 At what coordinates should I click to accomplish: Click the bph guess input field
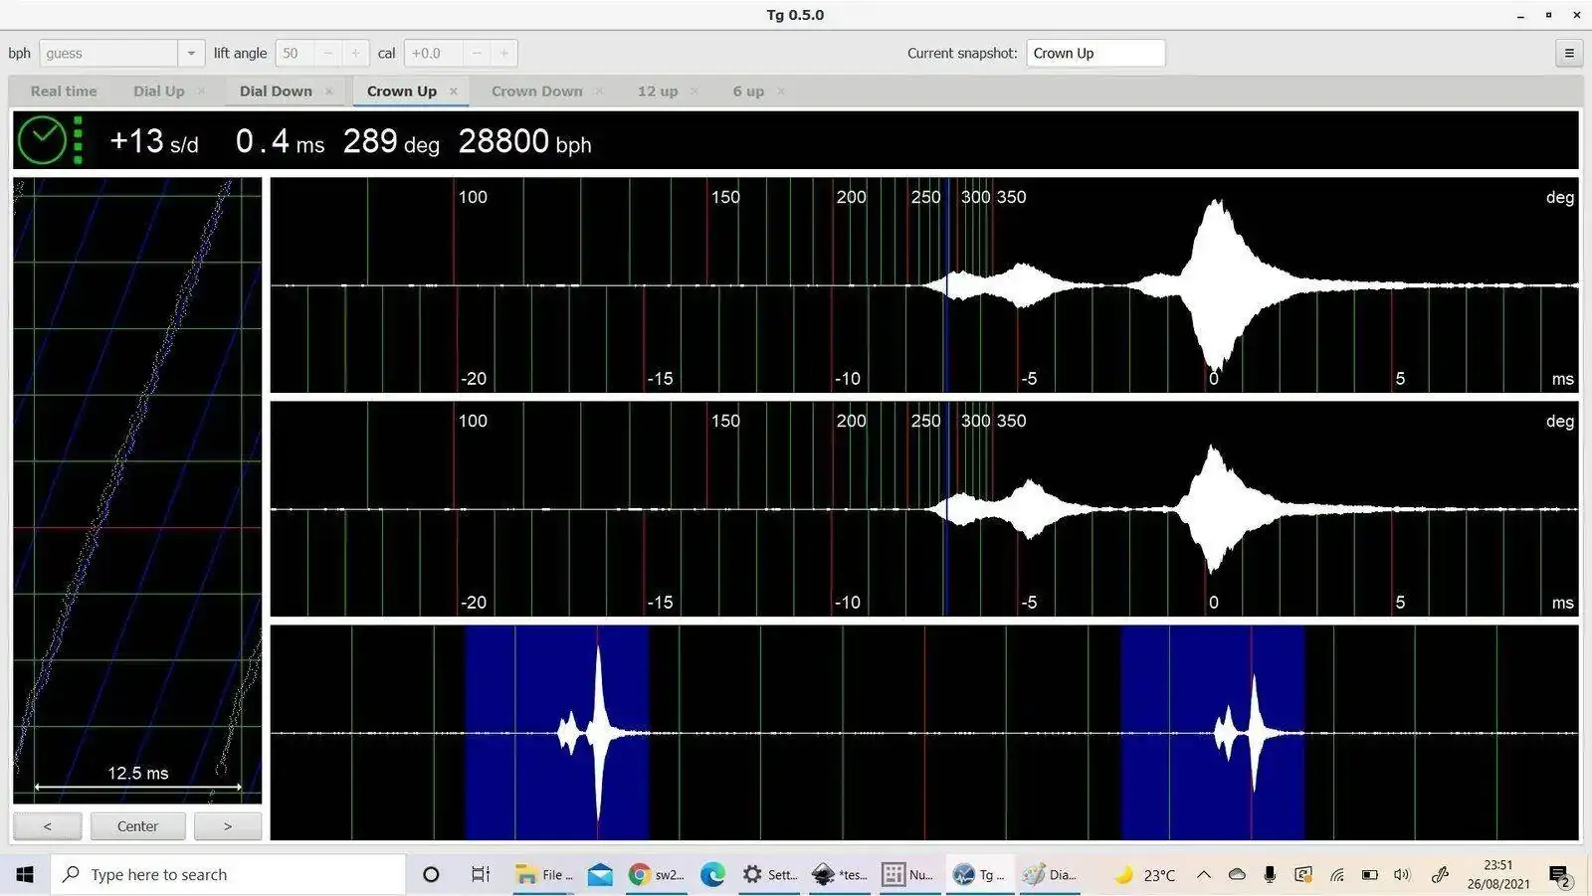(109, 54)
